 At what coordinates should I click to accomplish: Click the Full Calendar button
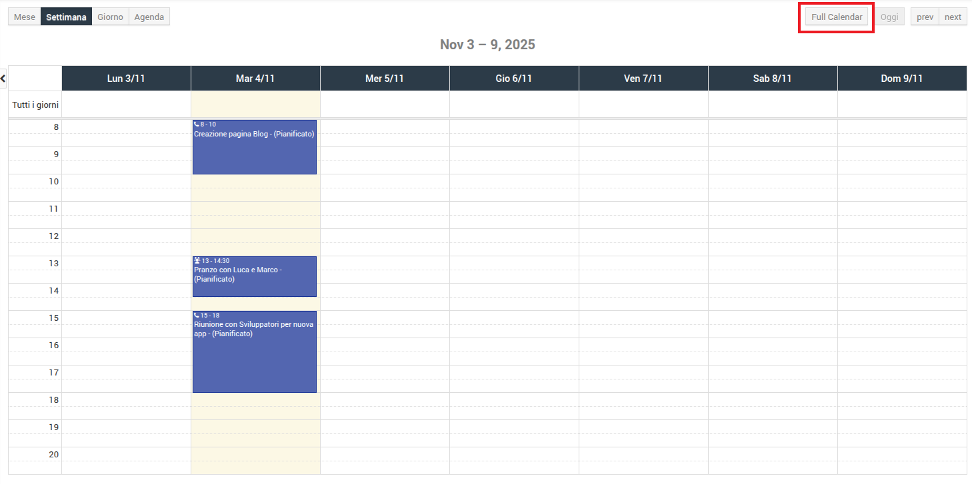point(837,17)
